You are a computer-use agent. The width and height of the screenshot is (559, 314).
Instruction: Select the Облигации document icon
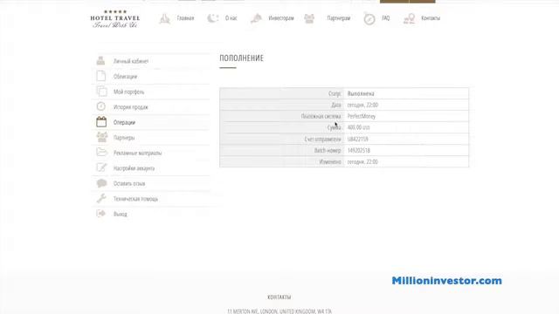click(x=101, y=76)
